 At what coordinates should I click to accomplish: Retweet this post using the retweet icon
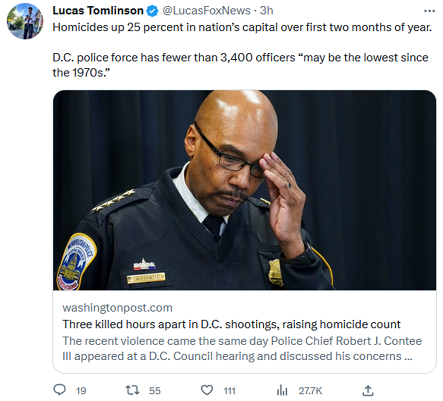[132, 390]
